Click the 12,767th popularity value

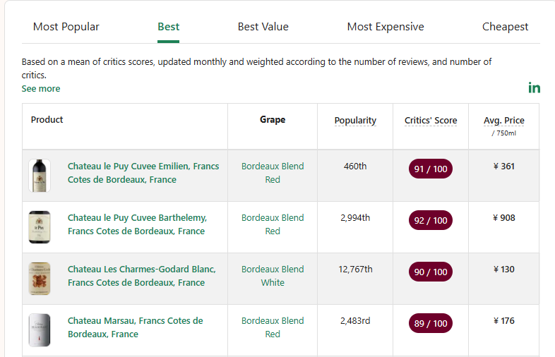355,270
